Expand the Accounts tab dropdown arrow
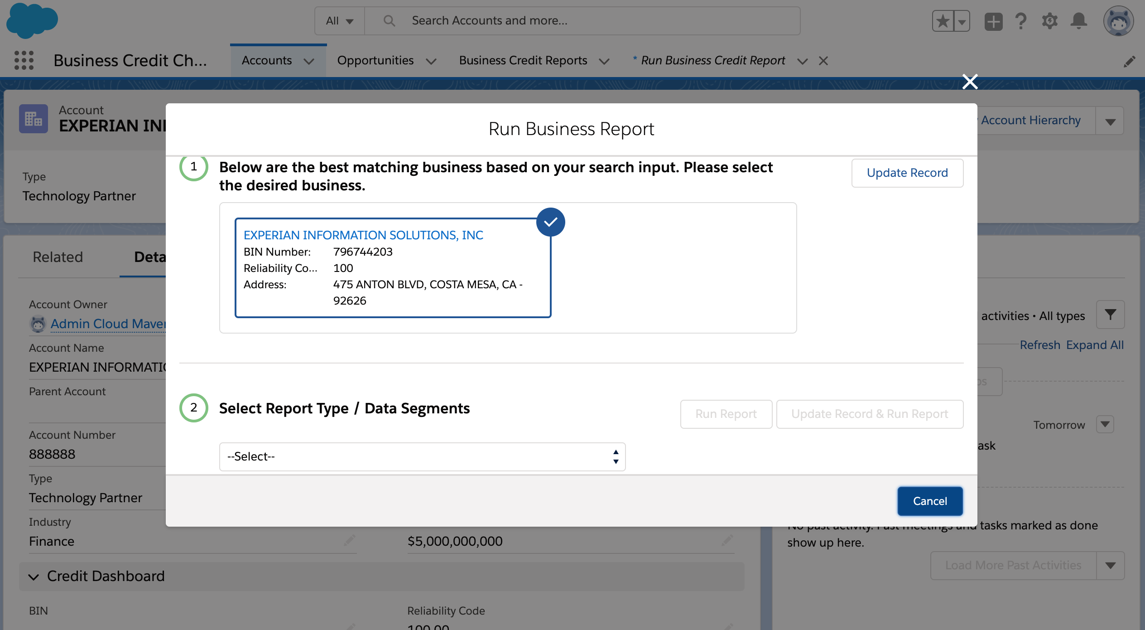The image size is (1145, 630). (310, 61)
